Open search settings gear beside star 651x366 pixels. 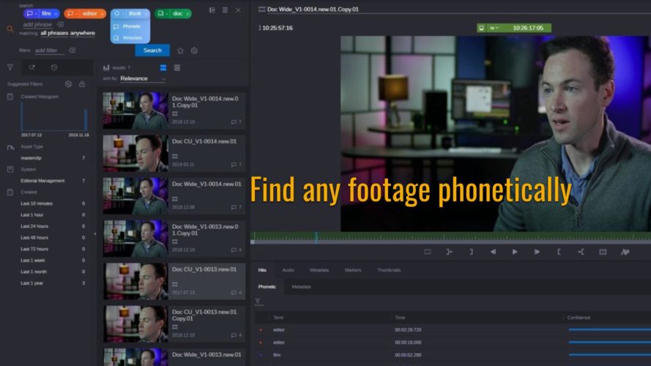pos(194,51)
